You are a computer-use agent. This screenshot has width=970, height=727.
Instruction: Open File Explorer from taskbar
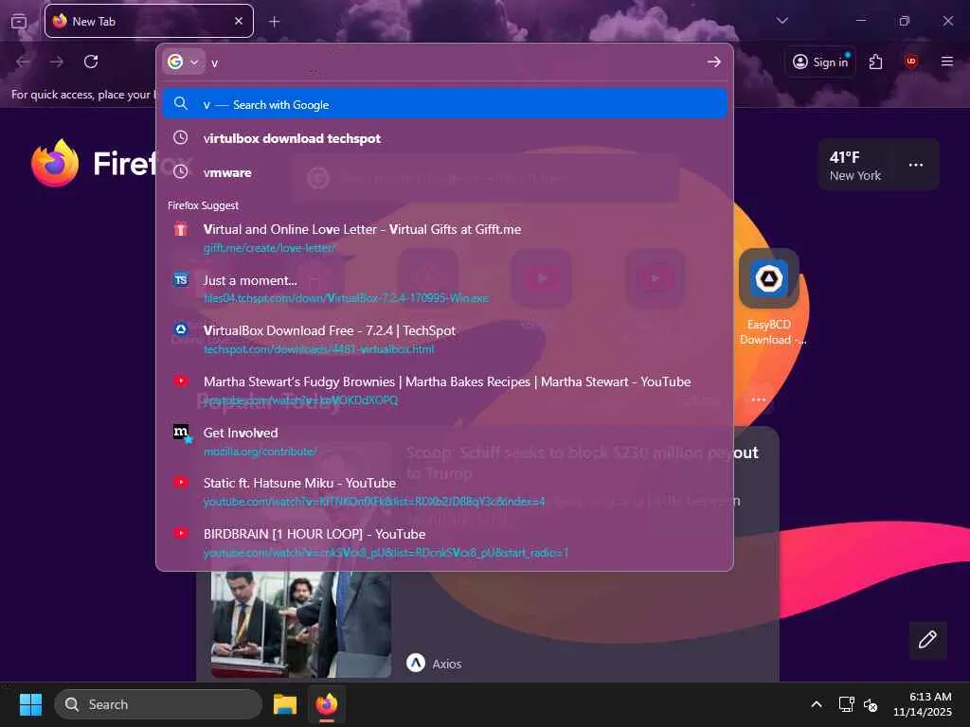point(285,704)
